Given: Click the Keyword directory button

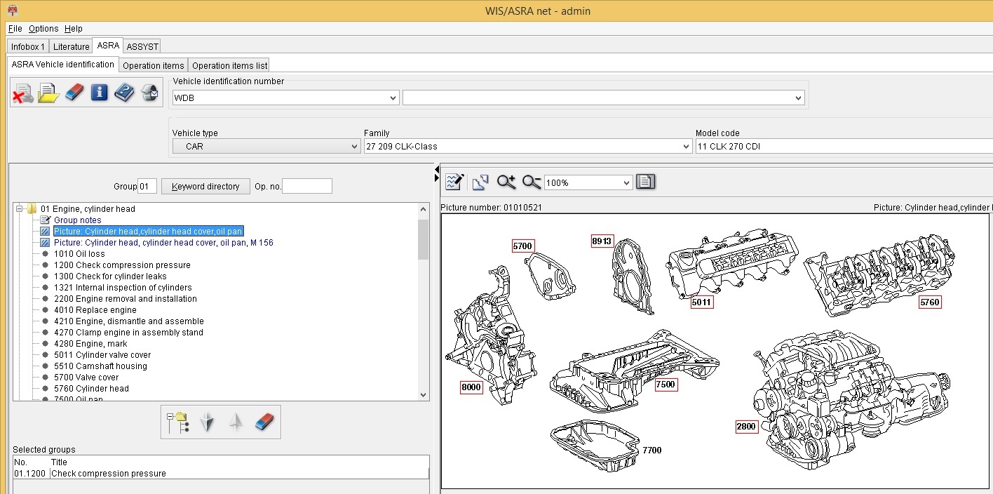Looking at the screenshot, I should [205, 186].
